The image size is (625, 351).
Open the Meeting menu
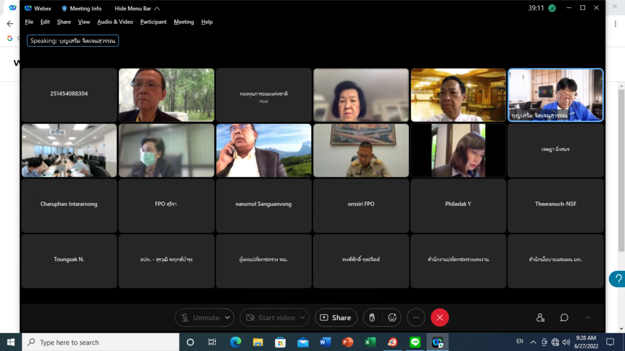click(x=184, y=22)
